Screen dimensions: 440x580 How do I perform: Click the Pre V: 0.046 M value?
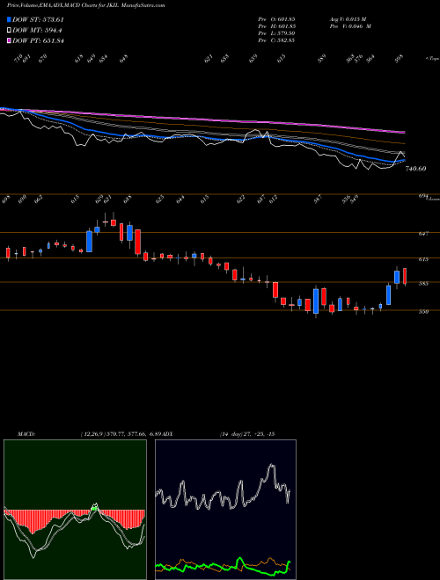pyautogui.click(x=350, y=26)
